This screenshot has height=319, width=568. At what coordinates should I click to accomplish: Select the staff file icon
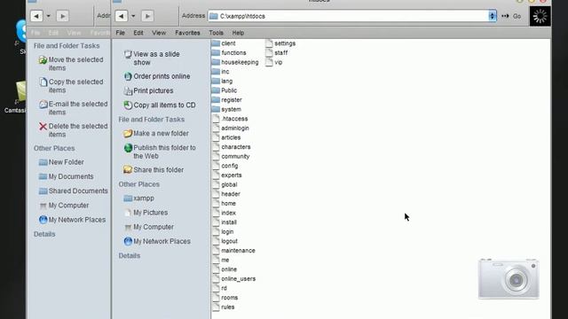[x=269, y=53]
